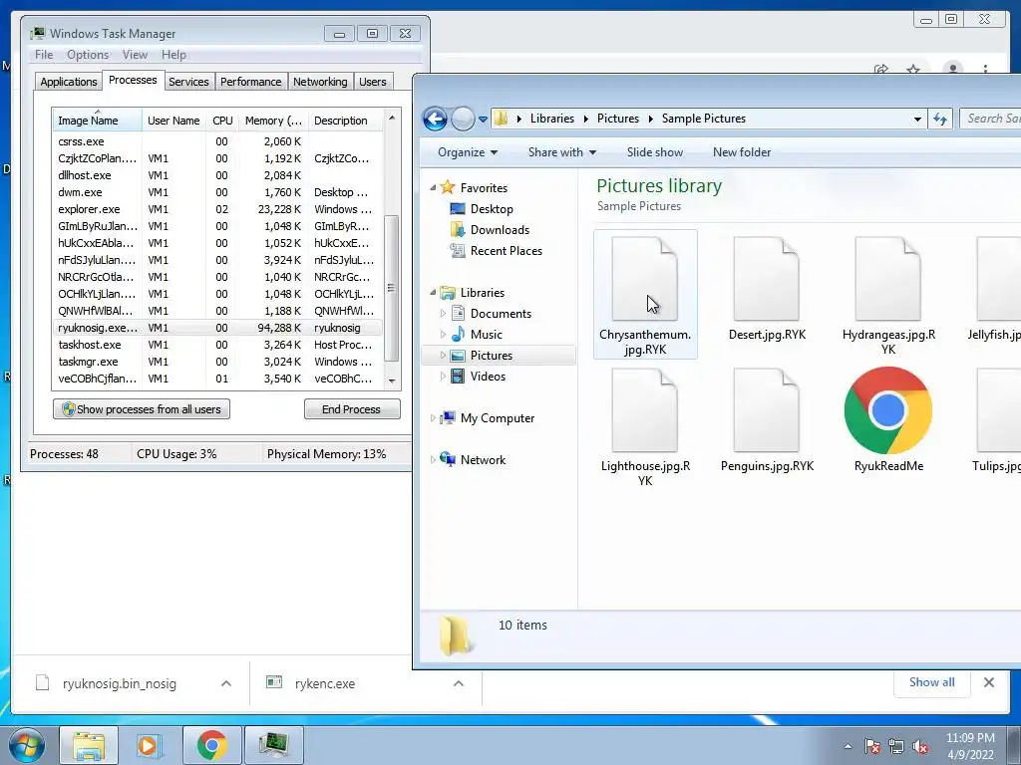Click the Explorer Forward arrow button
1021x765 pixels.
463,120
